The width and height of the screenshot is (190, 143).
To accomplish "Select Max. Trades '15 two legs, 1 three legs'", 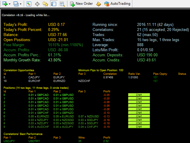I will 158,40.
